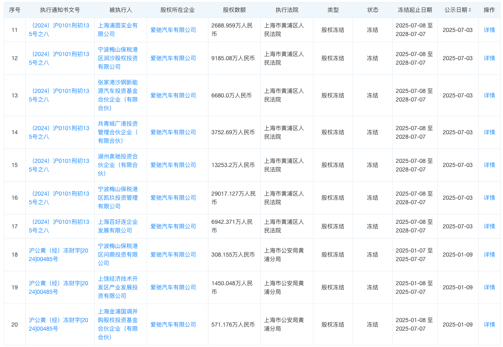503x347 pixels.
Task: Select the 29017.127万人民币 amount cell
Action: point(234,198)
